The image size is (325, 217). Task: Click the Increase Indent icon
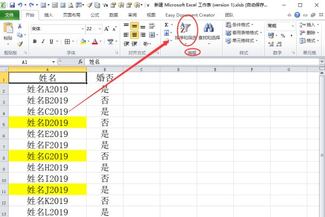134,44
